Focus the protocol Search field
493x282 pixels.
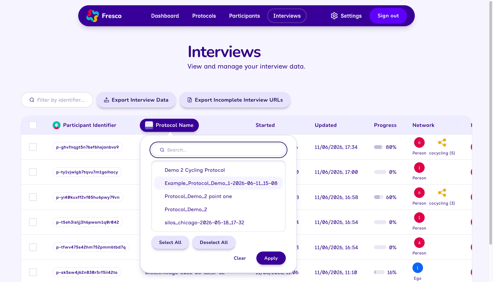tap(219, 150)
